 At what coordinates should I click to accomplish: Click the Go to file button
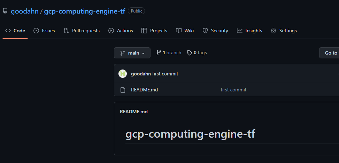coord(329,53)
